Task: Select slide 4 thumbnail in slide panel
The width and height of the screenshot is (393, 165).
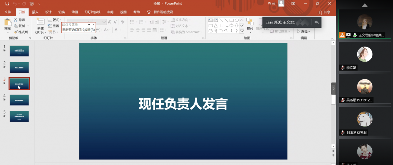Action: click(19, 100)
